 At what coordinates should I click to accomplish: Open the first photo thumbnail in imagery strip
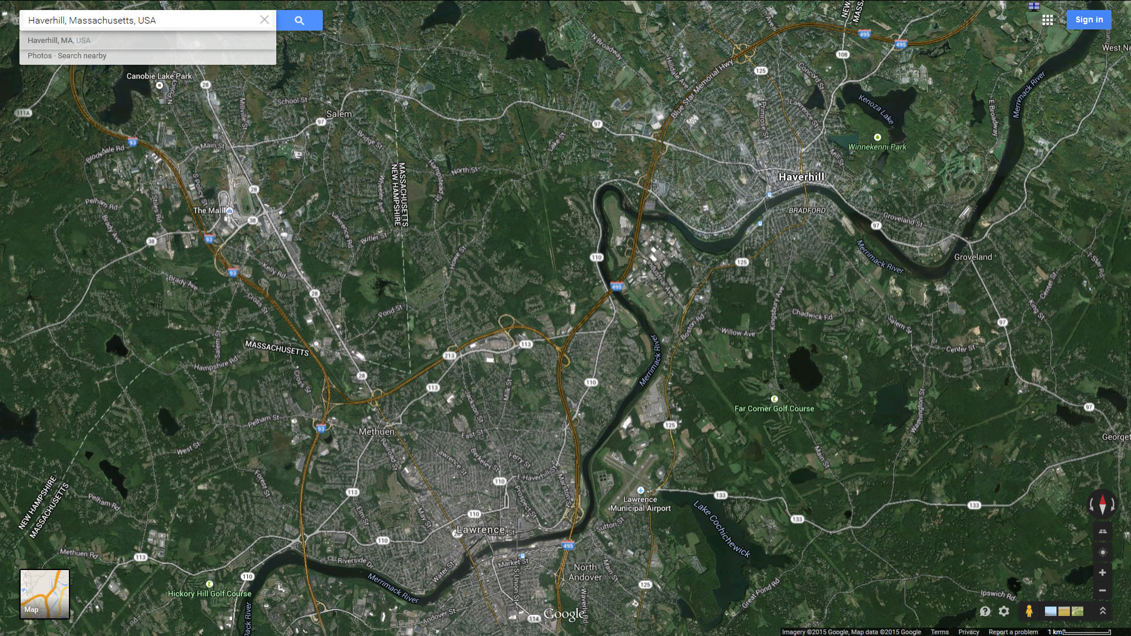(1050, 611)
